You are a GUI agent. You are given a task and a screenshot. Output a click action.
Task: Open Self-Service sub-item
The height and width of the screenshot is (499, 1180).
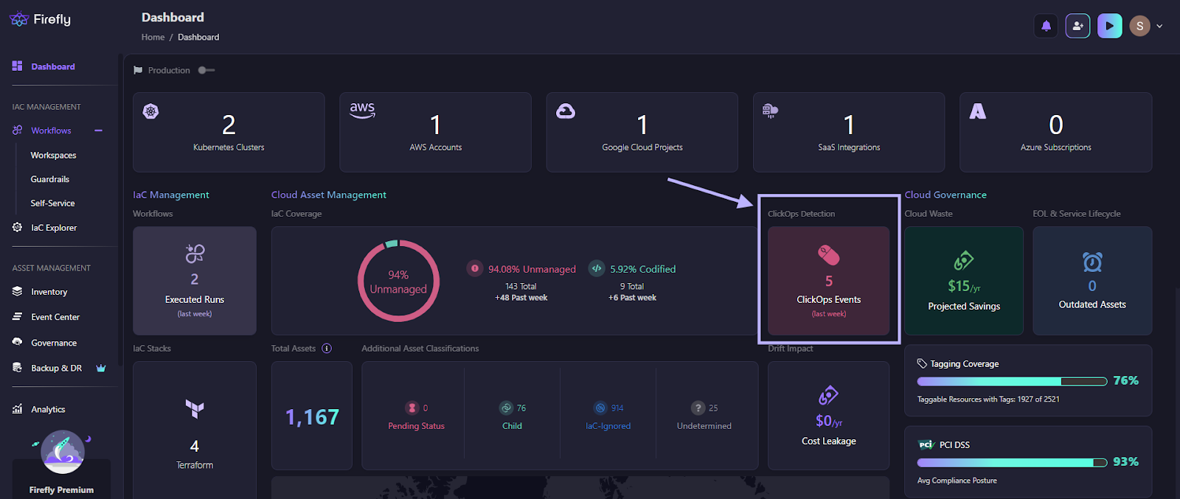point(52,203)
